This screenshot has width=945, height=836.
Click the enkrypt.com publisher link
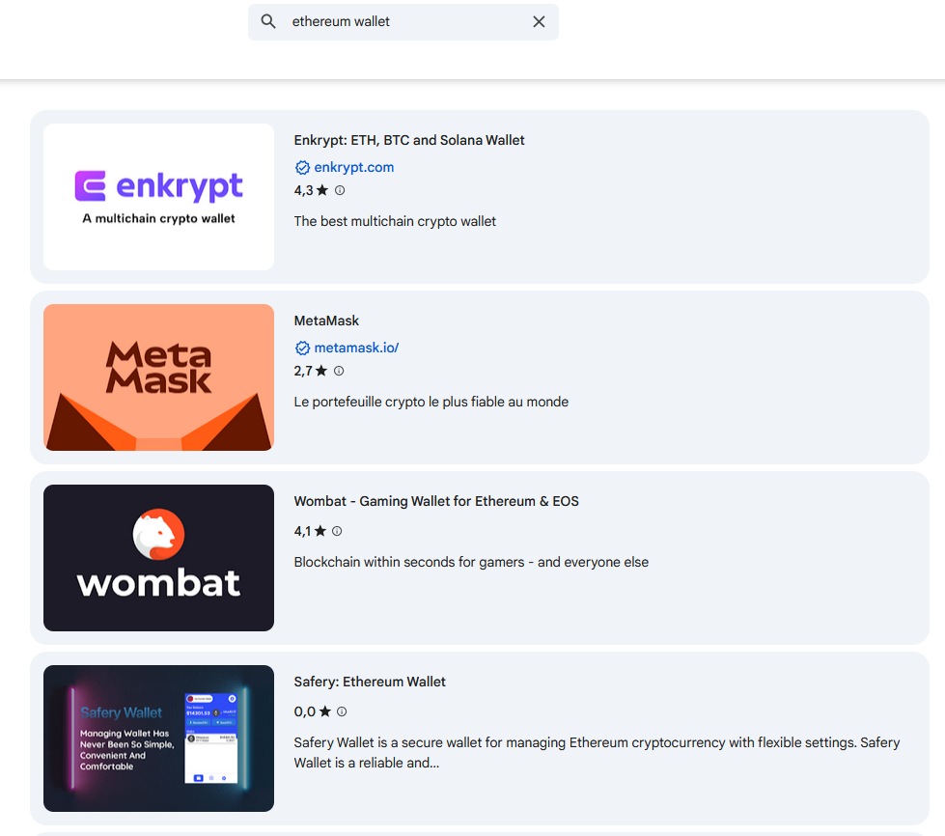(x=353, y=167)
